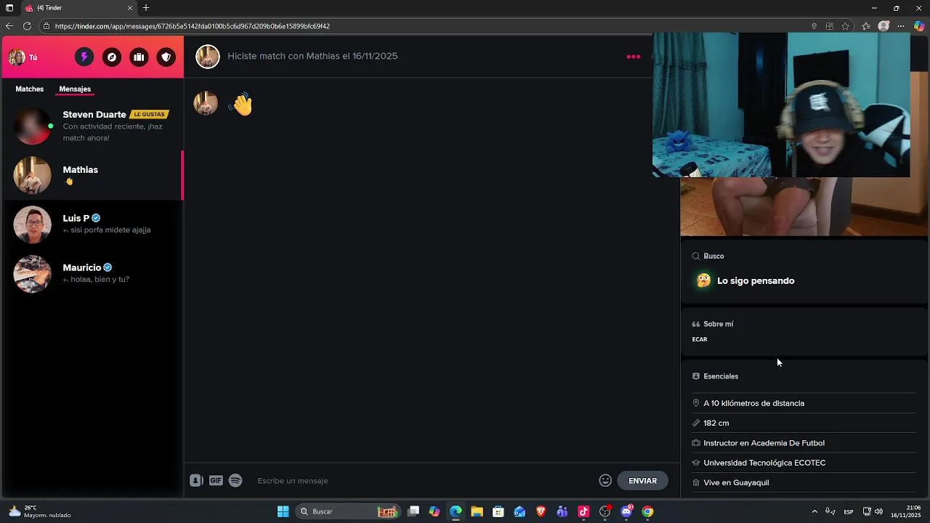Click the Le Gustas gold badge

pyautogui.click(x=149, y=115)
